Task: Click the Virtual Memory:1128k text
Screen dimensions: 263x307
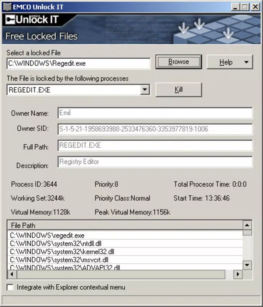Action: tap(41, 212)
